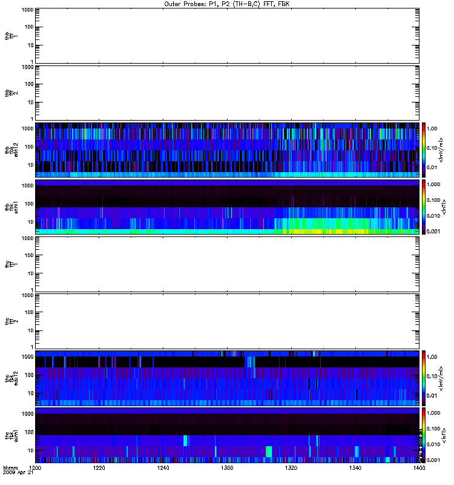Click the "thc fff 2" y-axis title
This screenshot has width=454, height=485.
pos(12,321)
